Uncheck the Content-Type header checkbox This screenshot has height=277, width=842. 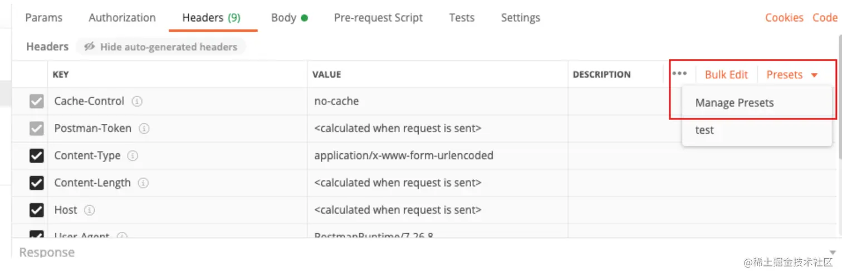point(36,156)
